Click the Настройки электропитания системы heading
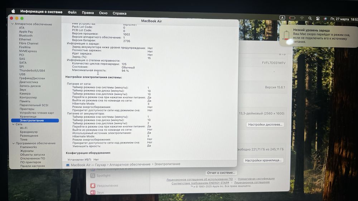This screenshot has width=358, height=201. [93, 77]
